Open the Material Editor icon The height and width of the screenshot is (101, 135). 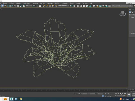[x=94, y=6]
